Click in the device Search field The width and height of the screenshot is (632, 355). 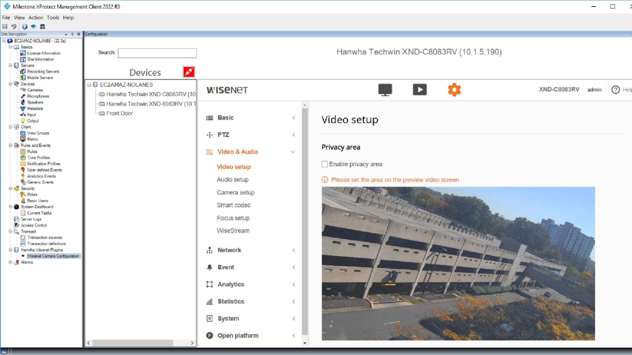click(157, 53)
